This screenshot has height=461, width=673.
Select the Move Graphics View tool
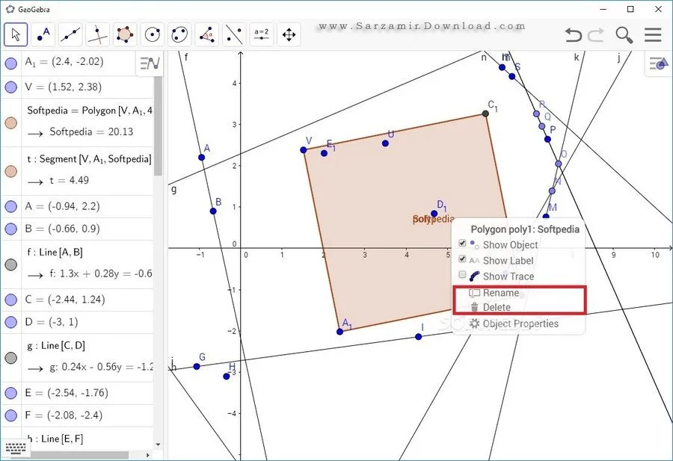coord(289,34)
